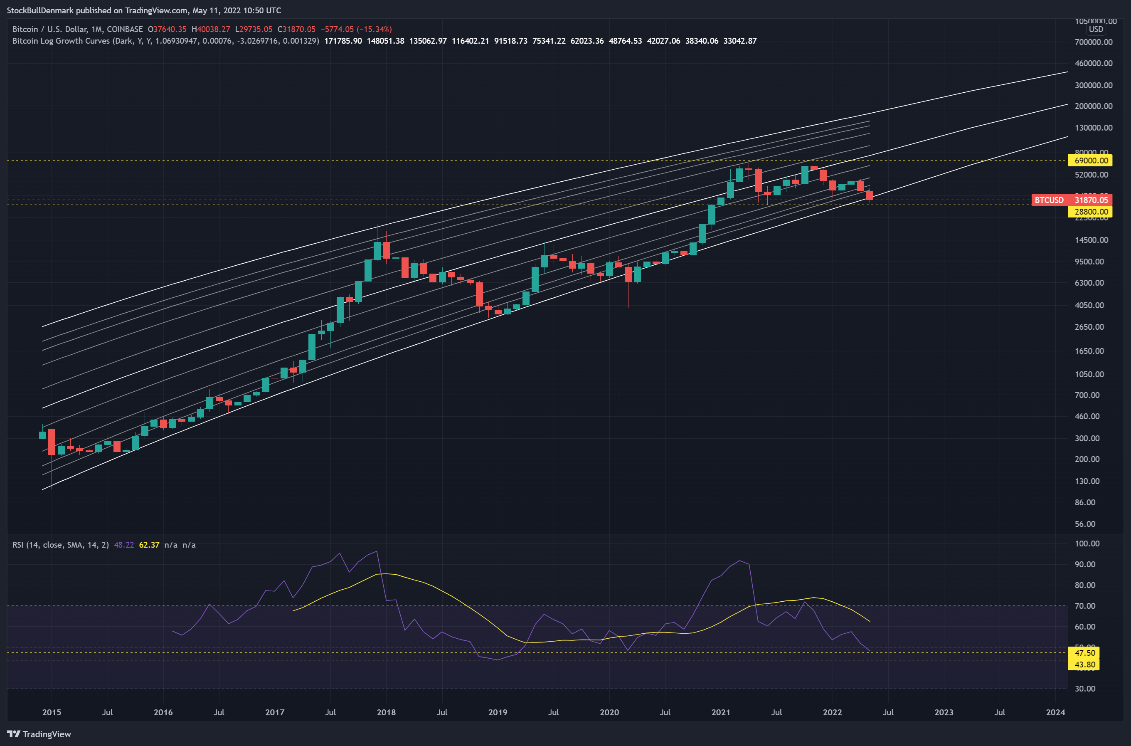Click the 28800.00 yellow price label

coord(1090,212)
